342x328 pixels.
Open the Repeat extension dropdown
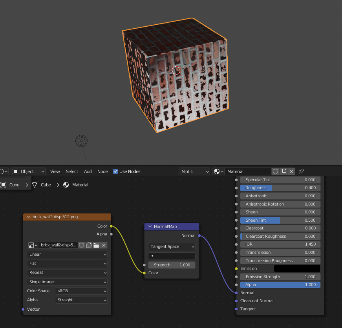[67, 272]
